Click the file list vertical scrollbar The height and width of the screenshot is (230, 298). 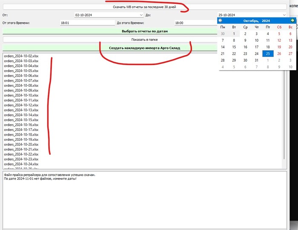click(284, 114)
